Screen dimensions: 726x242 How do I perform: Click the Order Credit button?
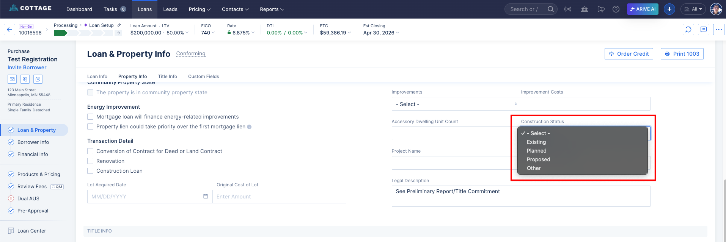[629, 54]
